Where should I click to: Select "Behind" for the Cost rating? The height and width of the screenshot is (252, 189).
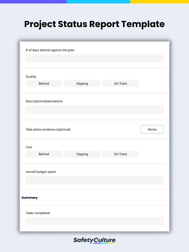pyautogui.click(x=43, y=154)
